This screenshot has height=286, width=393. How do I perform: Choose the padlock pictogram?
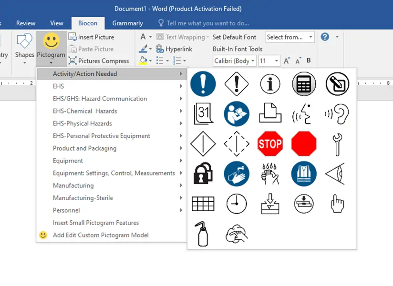tap(203, 174)
